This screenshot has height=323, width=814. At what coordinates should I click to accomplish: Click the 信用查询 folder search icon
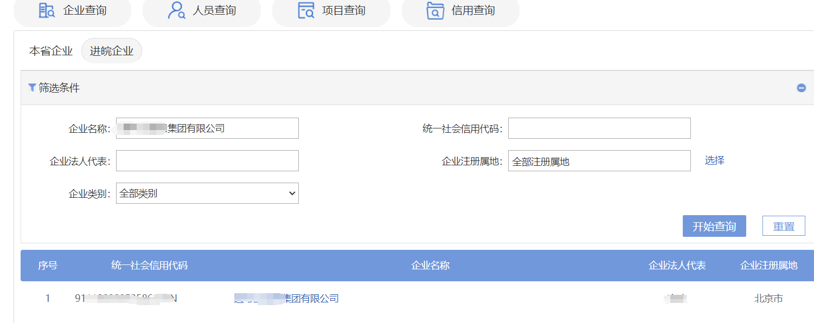[435, 10]
